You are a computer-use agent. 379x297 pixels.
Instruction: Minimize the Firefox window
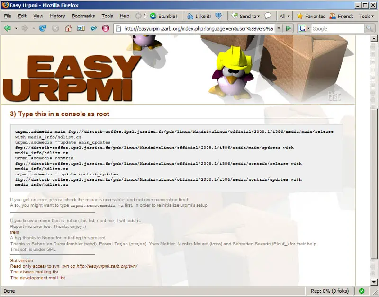358,5
